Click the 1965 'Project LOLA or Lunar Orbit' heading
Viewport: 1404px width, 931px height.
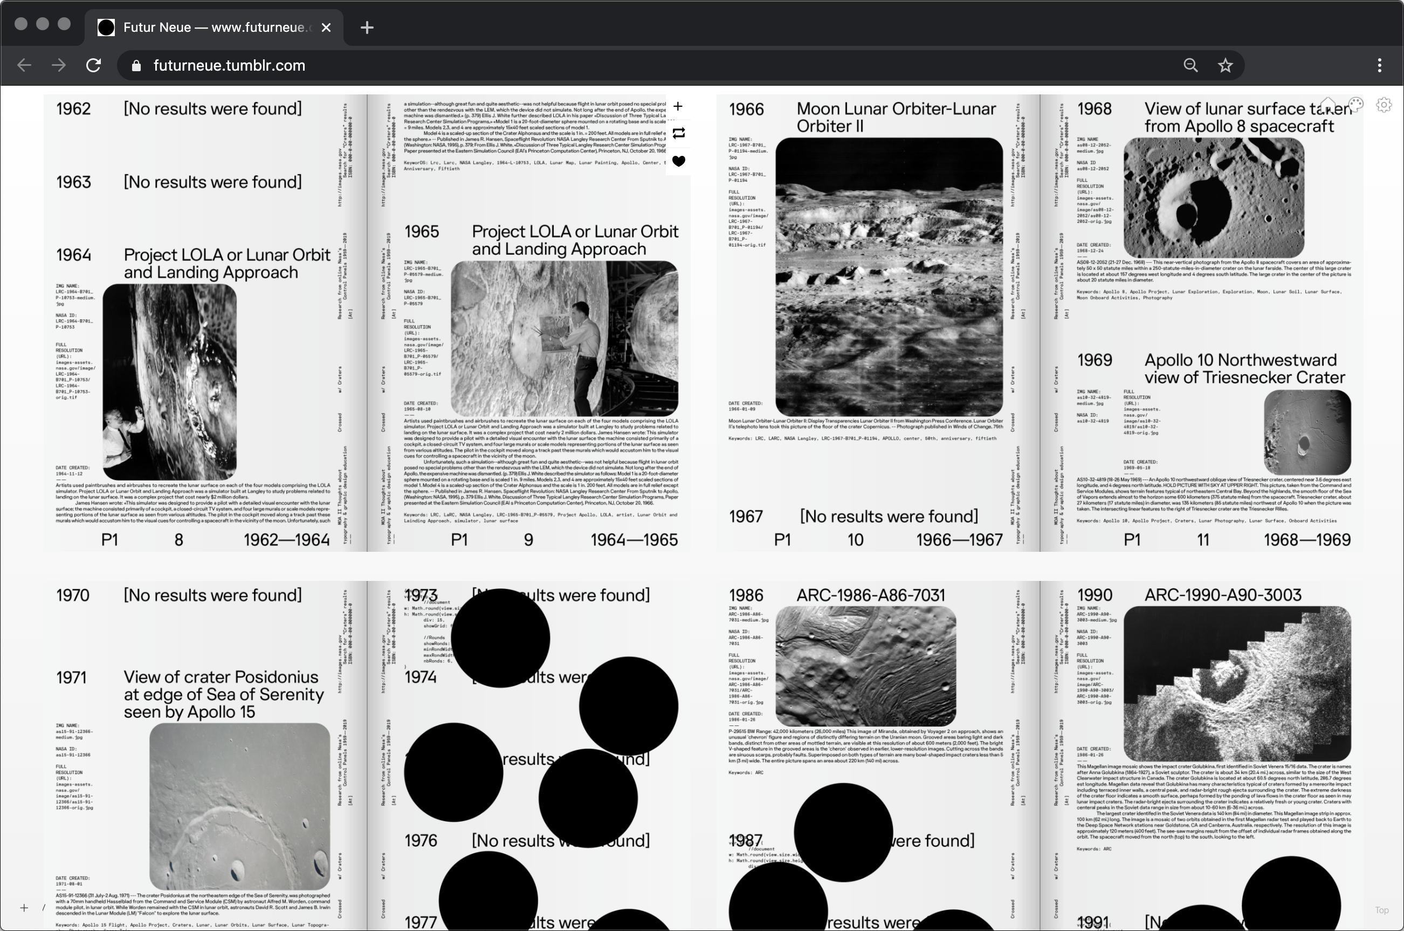(575, 240)
